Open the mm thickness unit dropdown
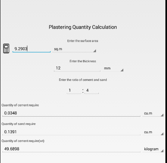Screen dimensions: 167x163 113,68
